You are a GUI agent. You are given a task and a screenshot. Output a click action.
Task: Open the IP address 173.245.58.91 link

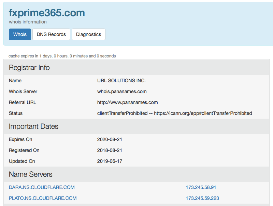201,187
